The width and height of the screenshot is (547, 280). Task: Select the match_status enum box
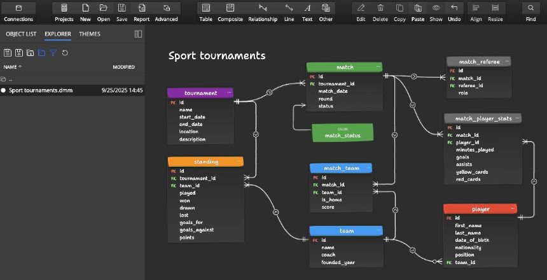coord(343,132)
